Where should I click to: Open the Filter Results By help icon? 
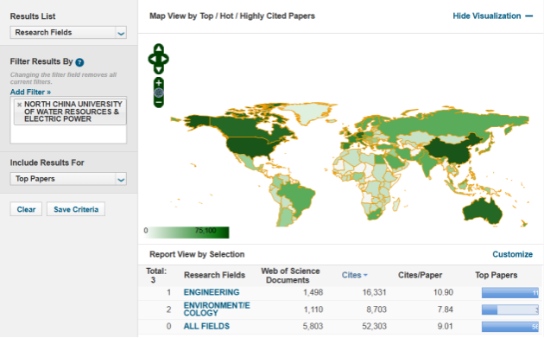pos(79,62)
